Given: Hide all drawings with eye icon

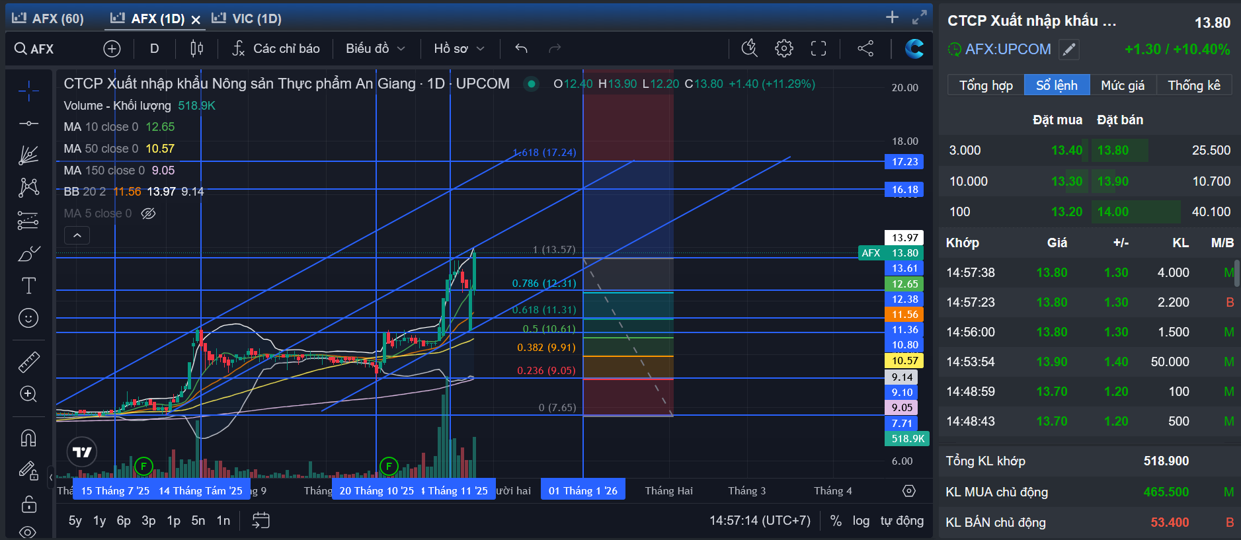Looking at the screenshot, I should tap(28, 531).
